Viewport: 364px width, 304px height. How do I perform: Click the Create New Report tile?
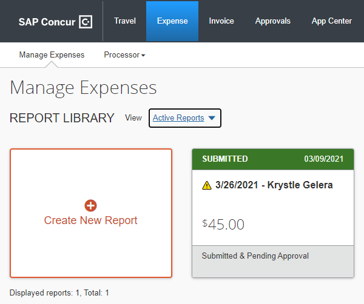tap(91, 213)
